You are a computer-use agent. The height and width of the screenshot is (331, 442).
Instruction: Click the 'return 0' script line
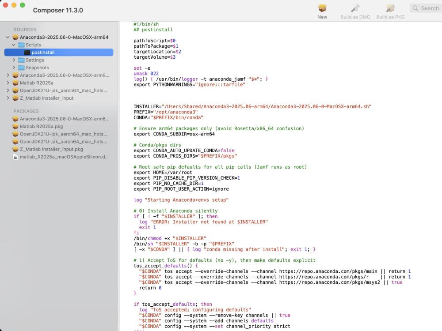point(150,288)
